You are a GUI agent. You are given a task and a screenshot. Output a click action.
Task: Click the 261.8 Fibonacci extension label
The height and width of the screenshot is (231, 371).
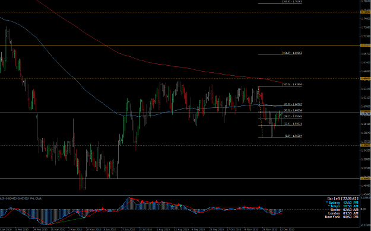292,1
